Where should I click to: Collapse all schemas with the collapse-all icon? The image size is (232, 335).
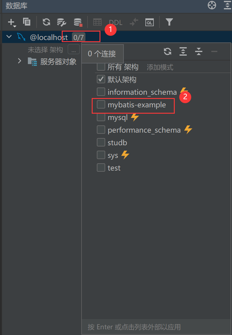tap(199, 51)
